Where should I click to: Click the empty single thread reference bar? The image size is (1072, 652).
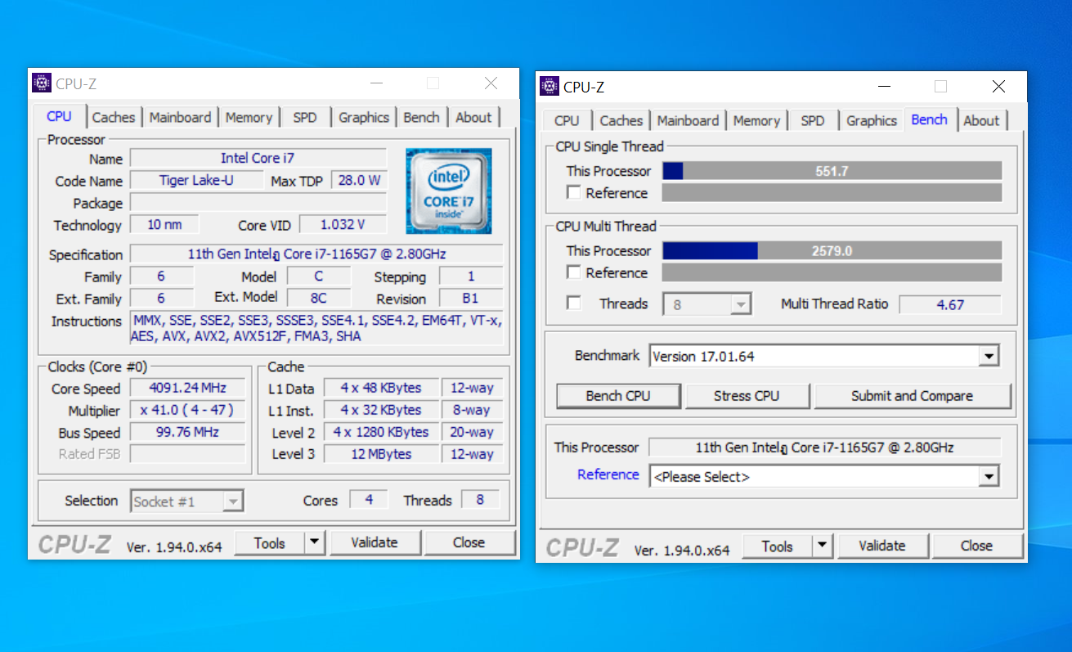tap(832, 193)
